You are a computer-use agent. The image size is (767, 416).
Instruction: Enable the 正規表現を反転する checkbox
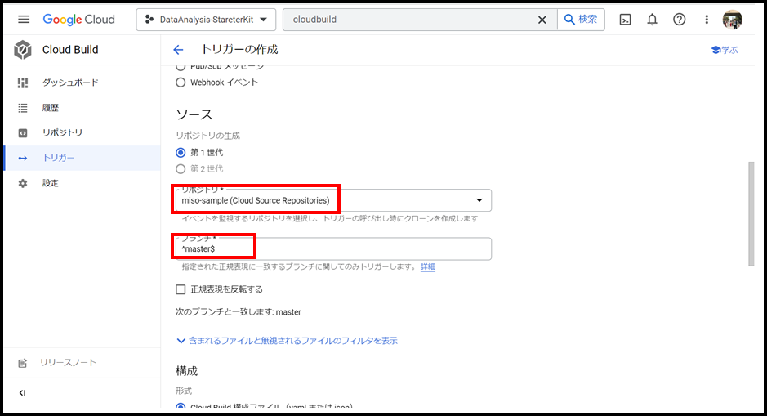[181, 289]
